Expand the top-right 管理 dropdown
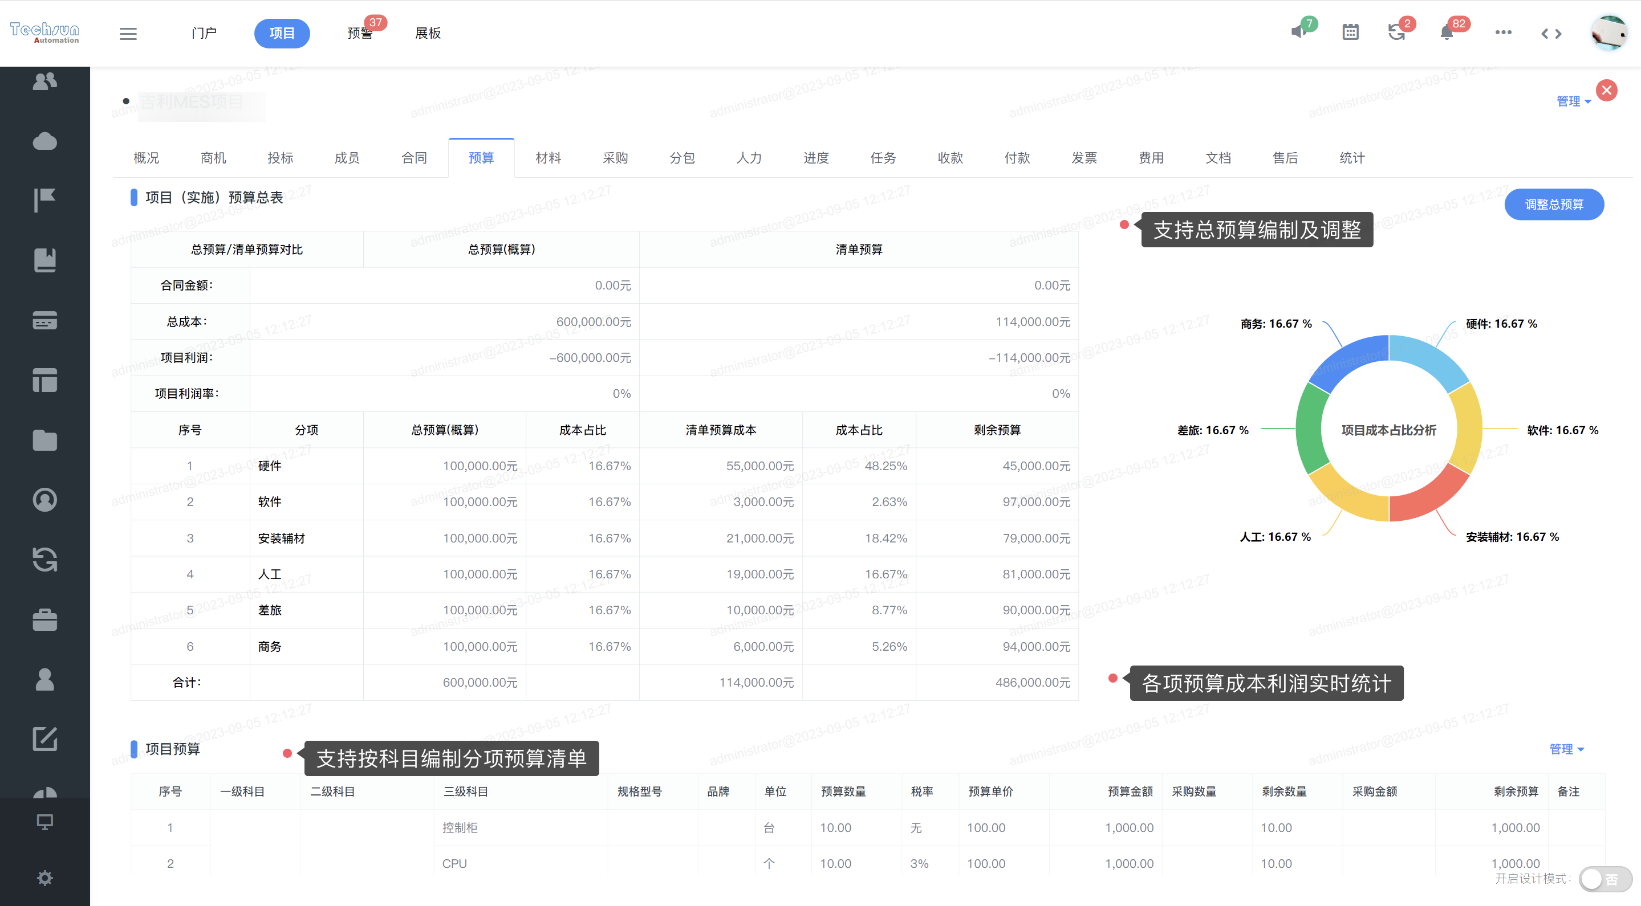1641x906 pixels. 1573,101
